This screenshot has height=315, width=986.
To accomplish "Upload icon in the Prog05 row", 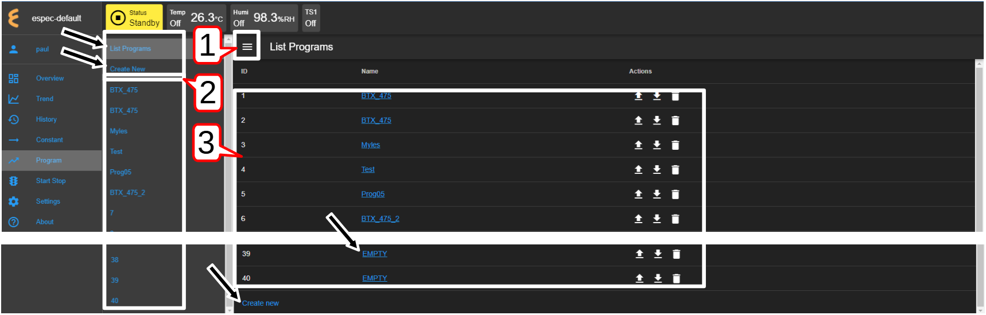I will [x=638, y=195].
